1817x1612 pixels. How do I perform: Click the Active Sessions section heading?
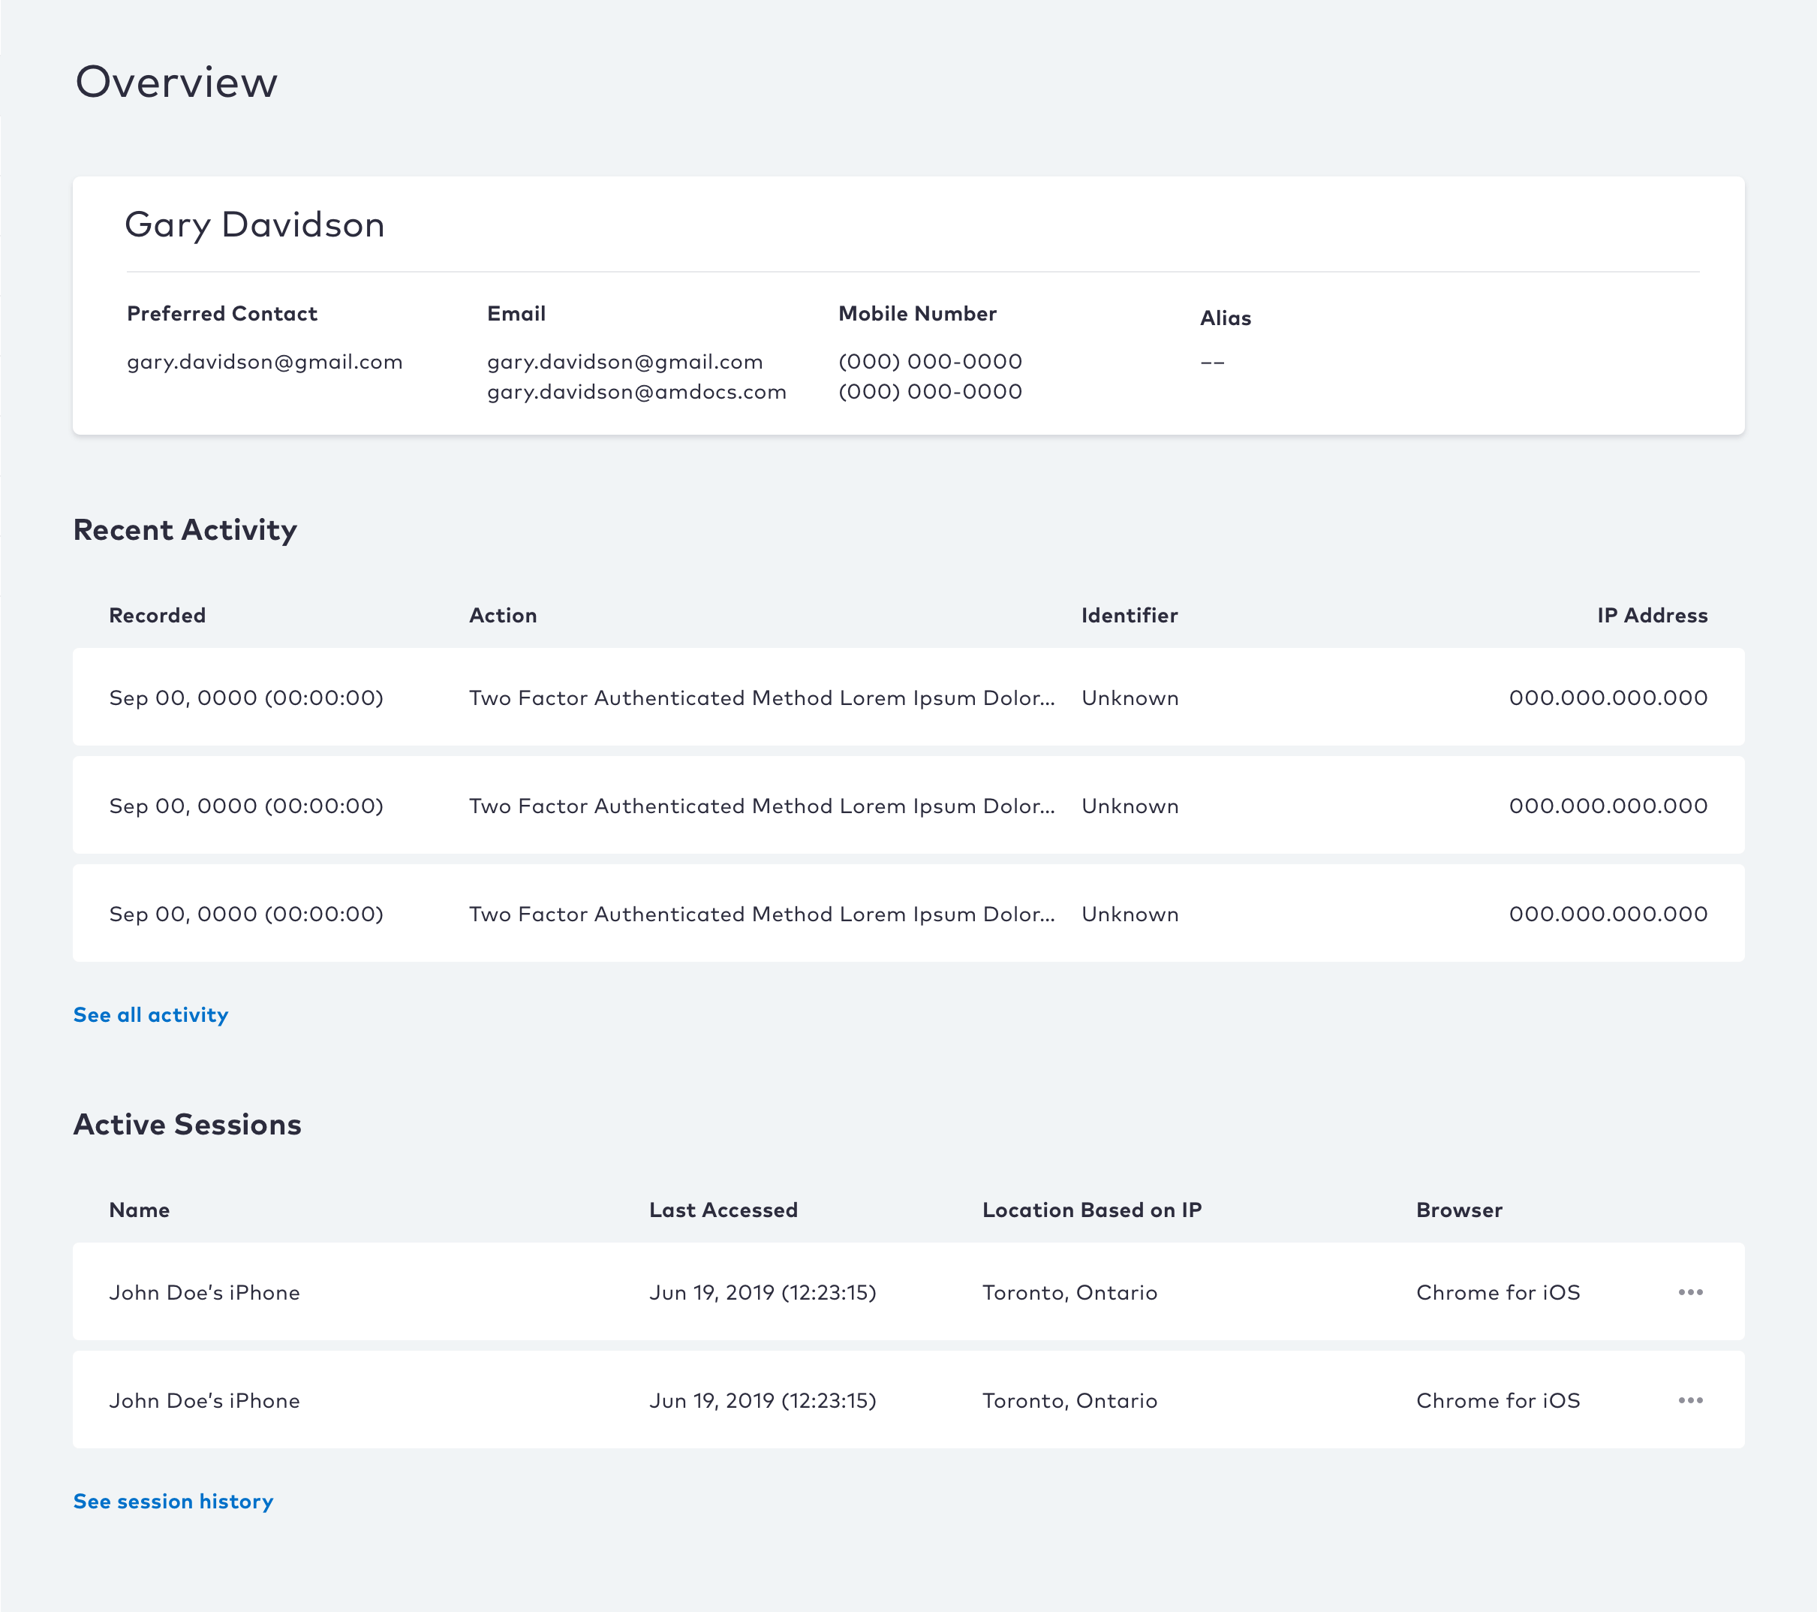[188, 1125]
